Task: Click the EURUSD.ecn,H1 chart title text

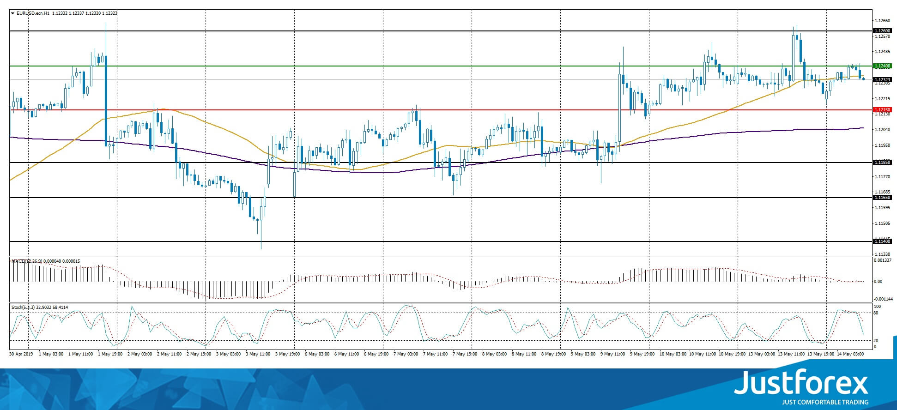Action: pos(33,13)
